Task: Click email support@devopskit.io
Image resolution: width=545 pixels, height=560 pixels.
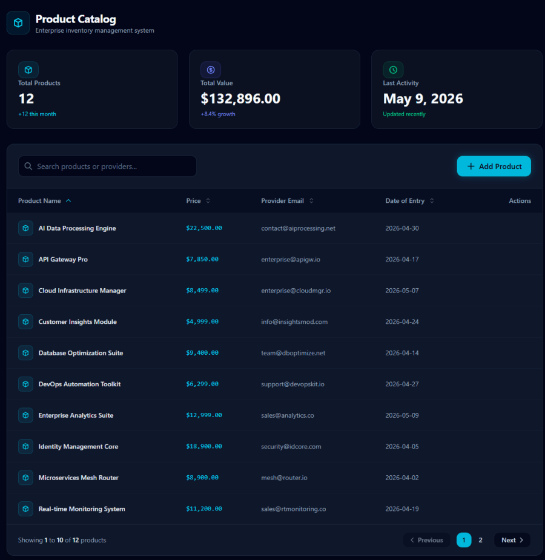Action: pos(293,384)
